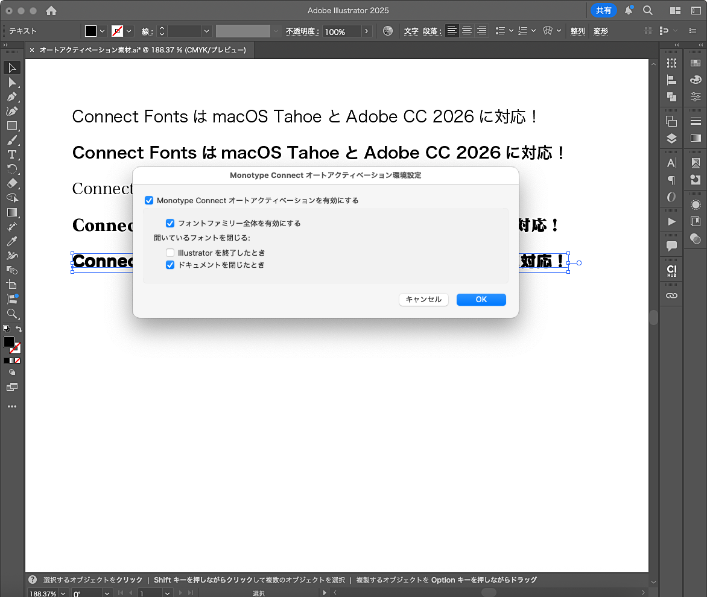Open the 文字 character panel link
This screenshot has height=597, width=707.
(x=411, y=31)
